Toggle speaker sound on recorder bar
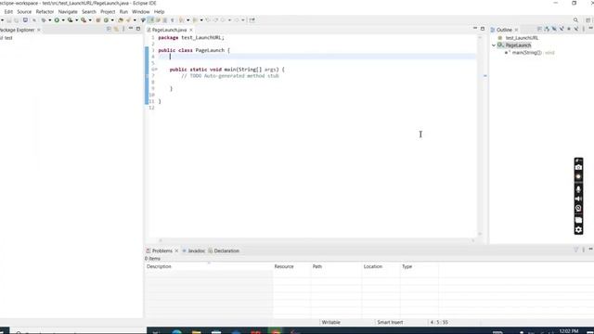Image resolution: width=594 pixels, height=334 pixels. [x=578, y=199]
